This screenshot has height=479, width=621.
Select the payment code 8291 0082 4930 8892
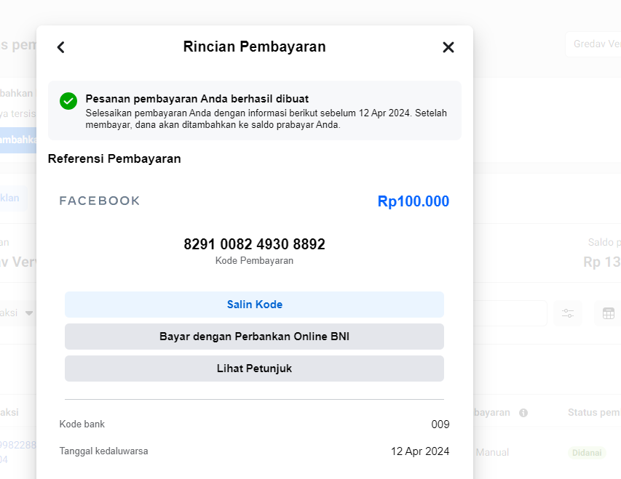(x=254, y=244)
